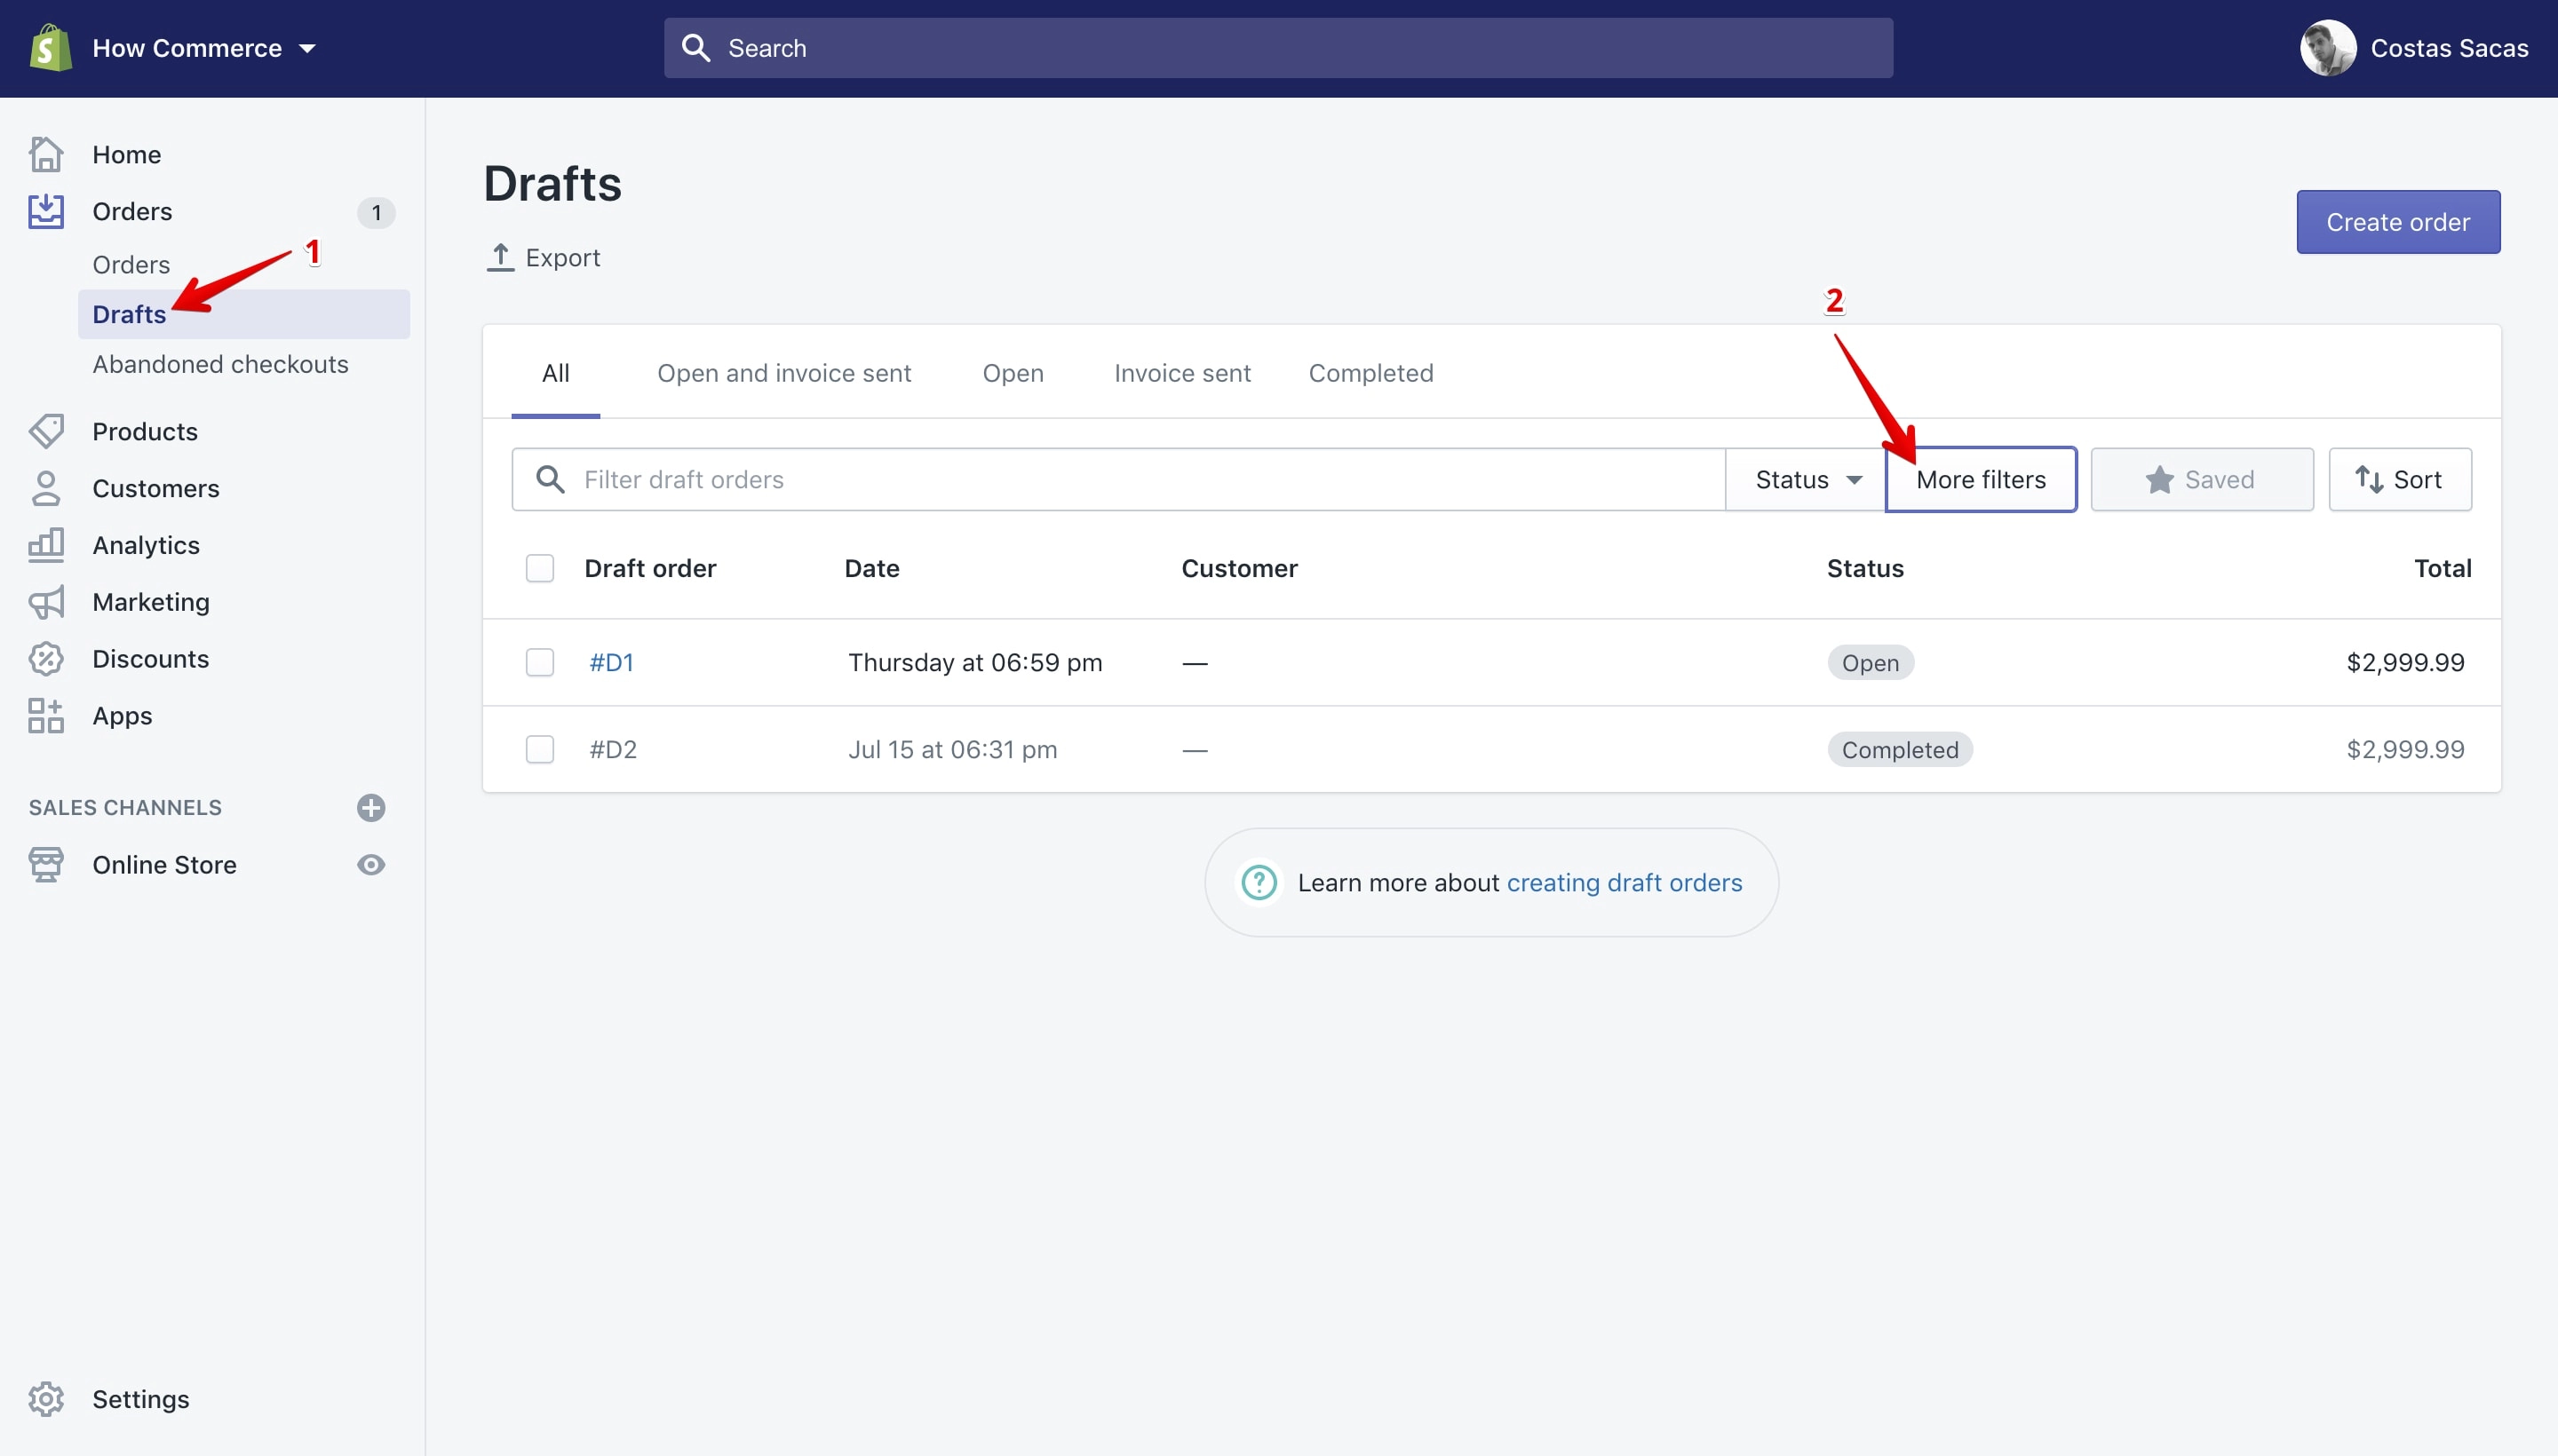
Task: Switch to the Invoice sent tab
Action: click(1182, 373)
